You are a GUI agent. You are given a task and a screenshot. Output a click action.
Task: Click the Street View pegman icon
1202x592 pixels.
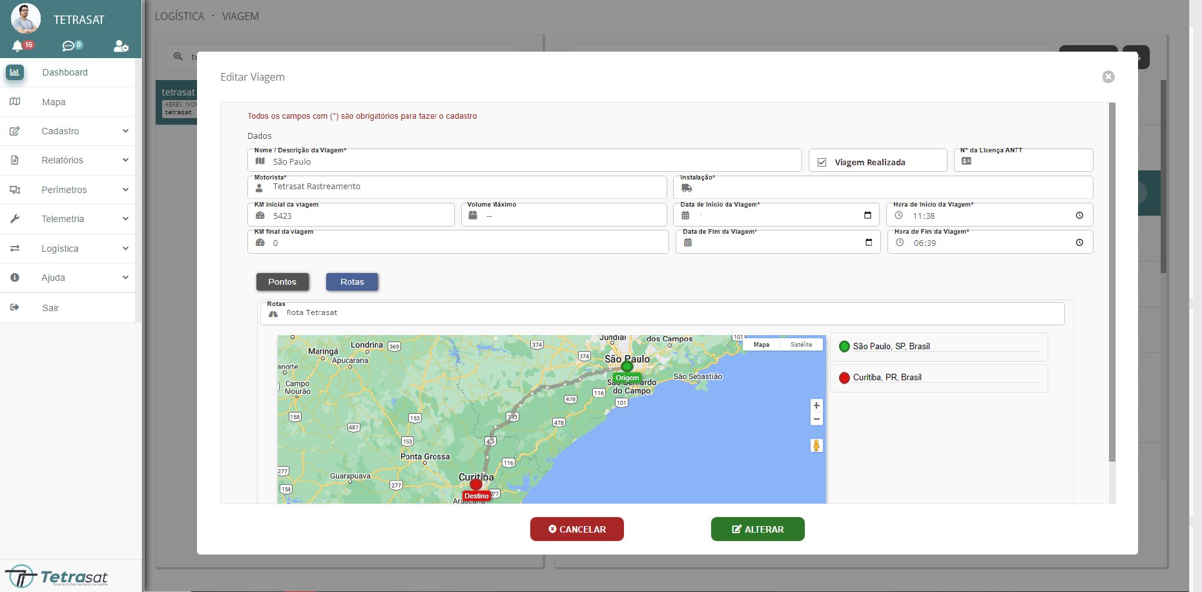point(816,445)
